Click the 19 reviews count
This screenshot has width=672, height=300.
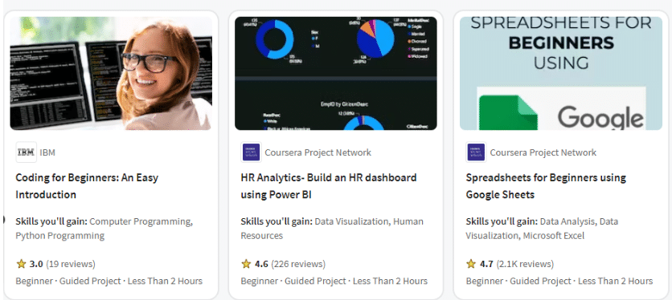pyautogui.click(x=71, y=264)
